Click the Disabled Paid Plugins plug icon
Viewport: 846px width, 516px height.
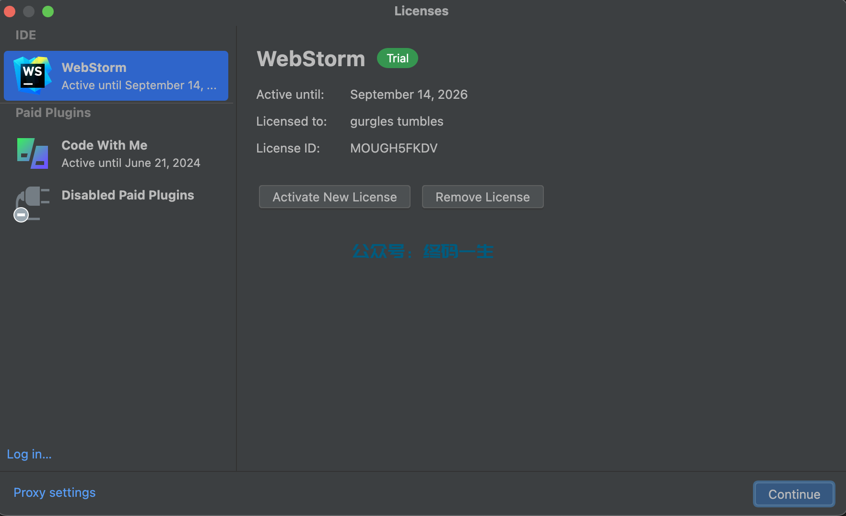click(32, 204)
